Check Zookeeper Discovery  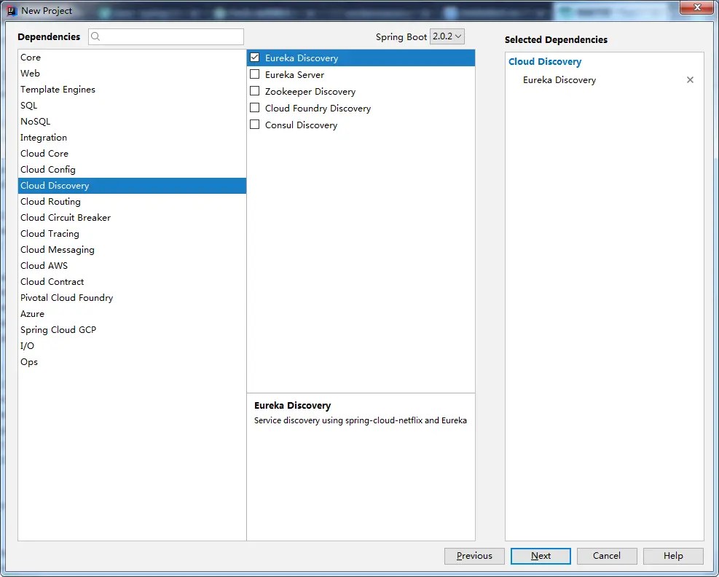pos(255,91)
